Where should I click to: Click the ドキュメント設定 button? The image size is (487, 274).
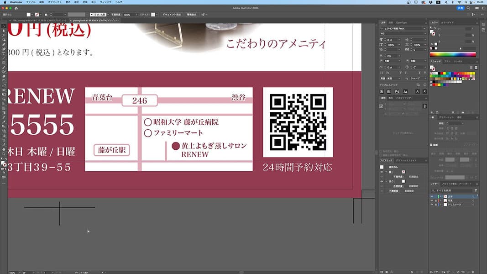pos(172,15)
